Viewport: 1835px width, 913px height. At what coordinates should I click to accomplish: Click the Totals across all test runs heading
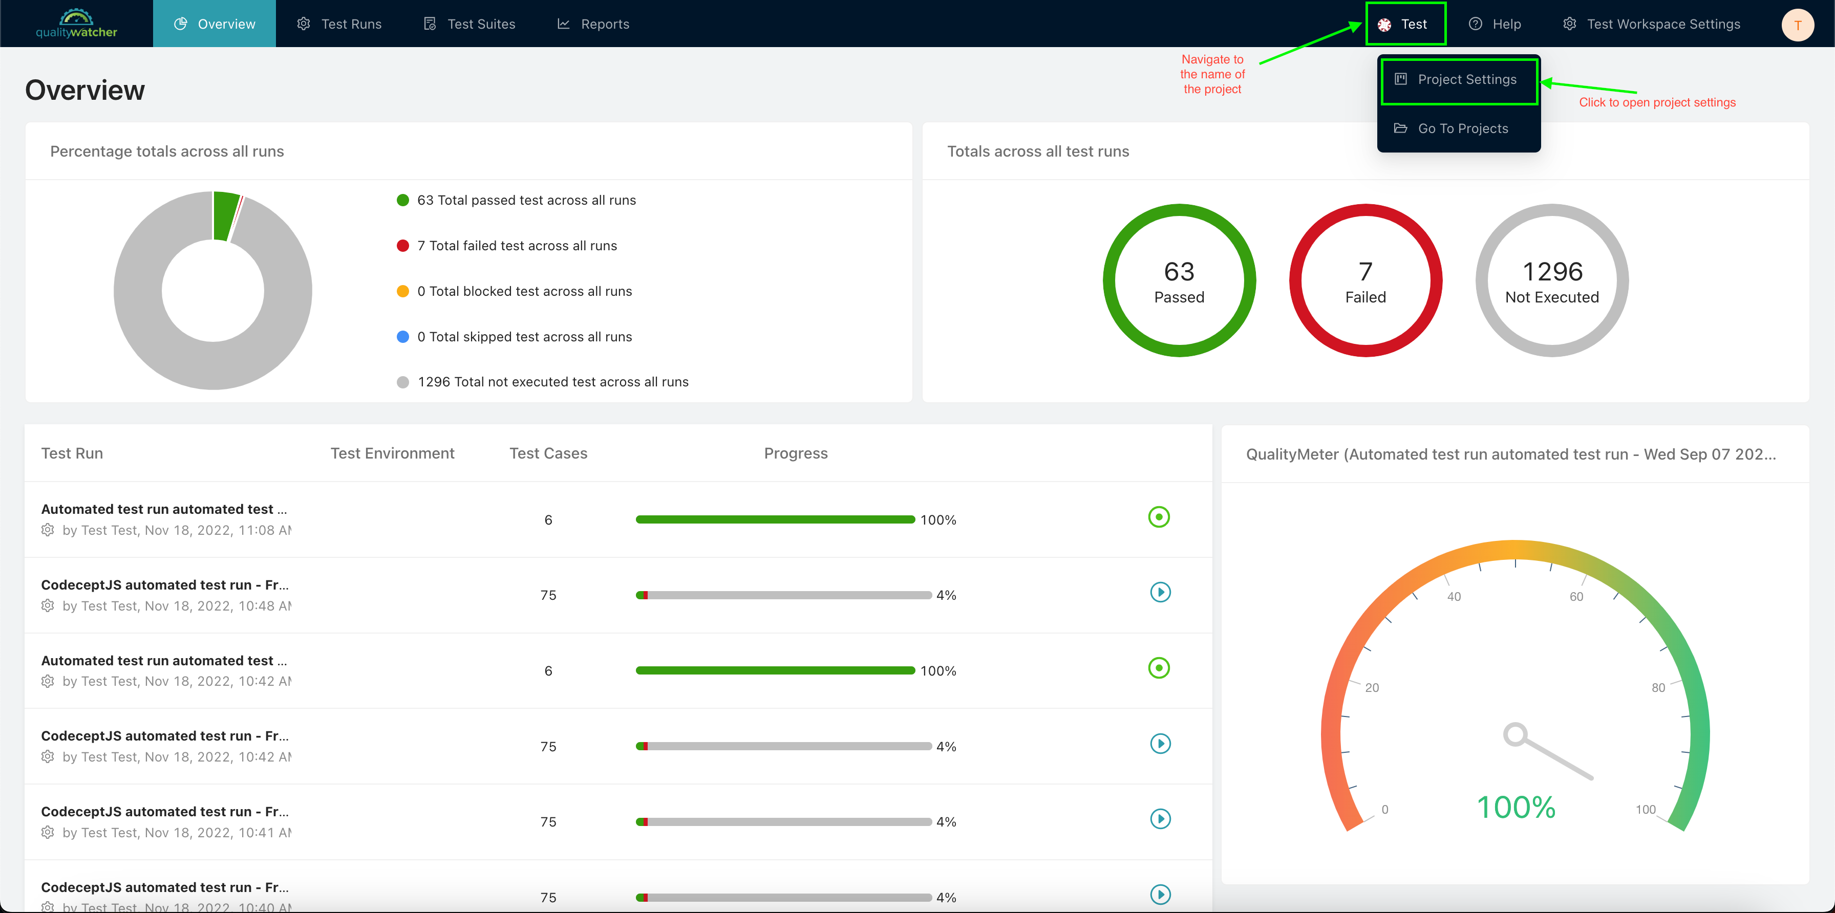(x=1038, y=151)
